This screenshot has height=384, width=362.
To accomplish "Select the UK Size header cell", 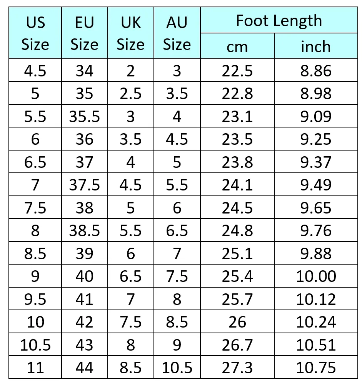I will [x=130, y=33].
